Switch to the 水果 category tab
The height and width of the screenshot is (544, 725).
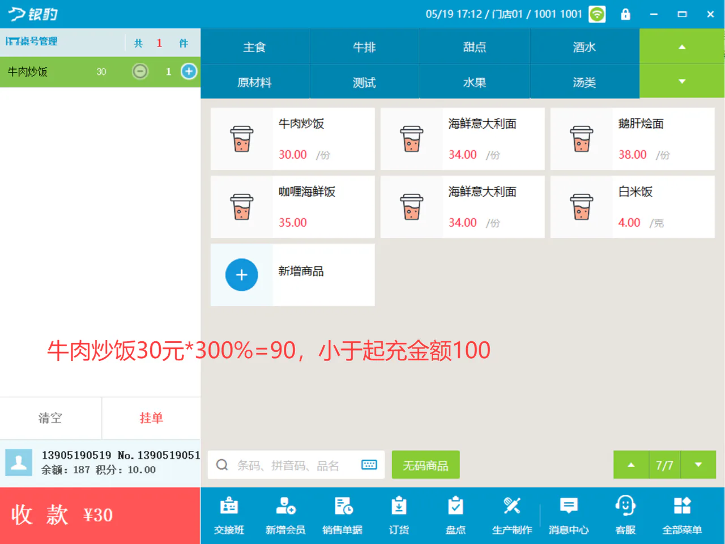click(x=475, y=82)
